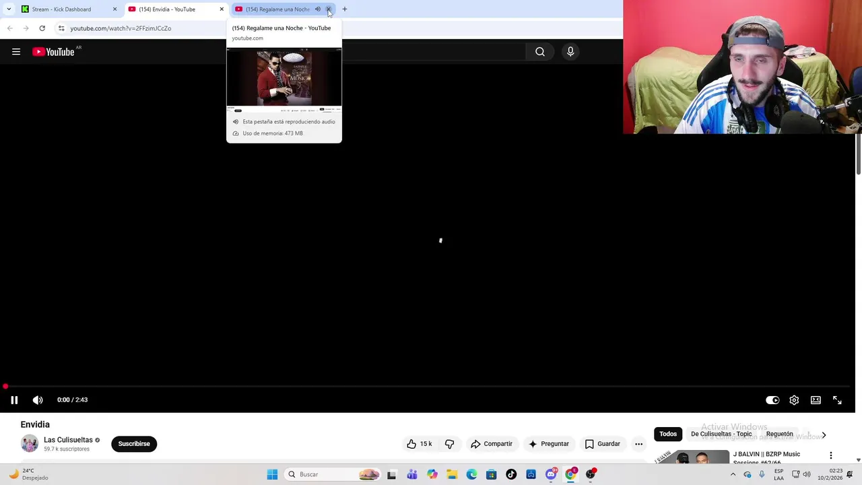Go back in browser history
The height and width of the screenshot is (485, 862).
[9, 28]
